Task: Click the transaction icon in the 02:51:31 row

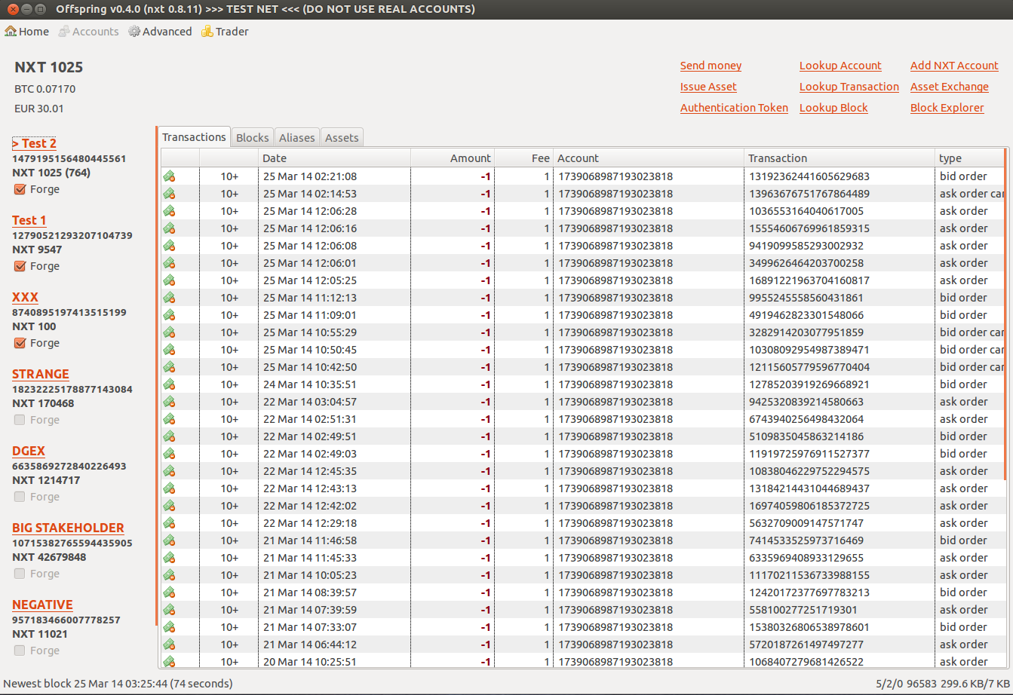Action: click(x=169, y=419)
